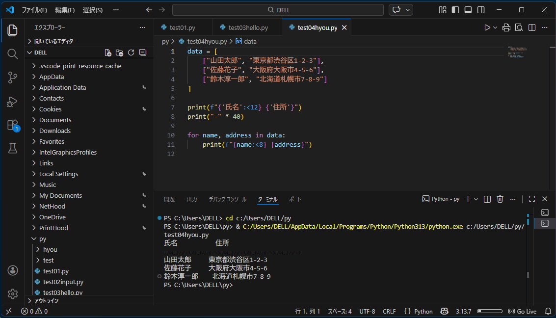The width and height of the screenshot is (556, 318).
Task: Click the Run Python File play button
Action: tap(487, 27)
